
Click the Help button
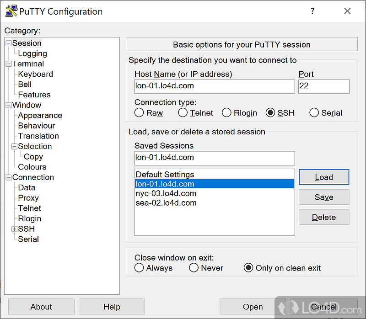coord(112,307)
